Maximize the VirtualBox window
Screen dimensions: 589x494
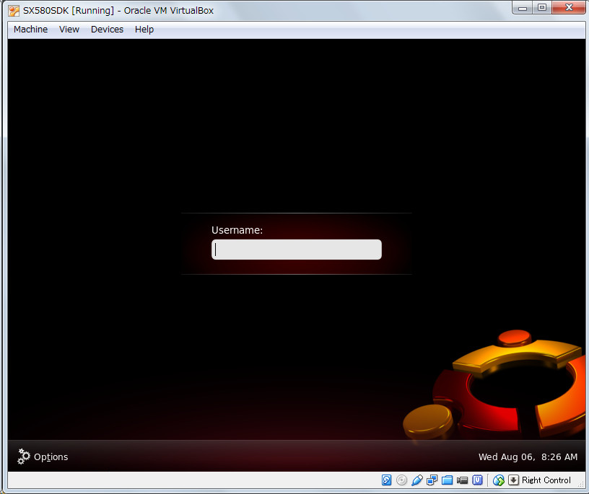click(541, 8)
